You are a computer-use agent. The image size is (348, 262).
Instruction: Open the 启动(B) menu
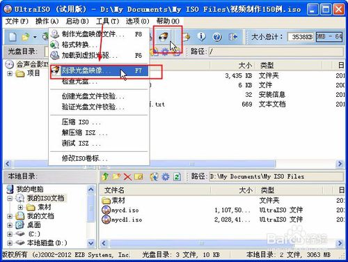tap(77, 22)
